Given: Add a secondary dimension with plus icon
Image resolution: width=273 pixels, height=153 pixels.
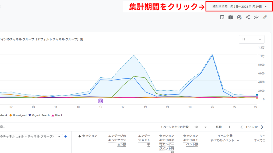Looking at the screenshot, I should [x=66, y=137].
